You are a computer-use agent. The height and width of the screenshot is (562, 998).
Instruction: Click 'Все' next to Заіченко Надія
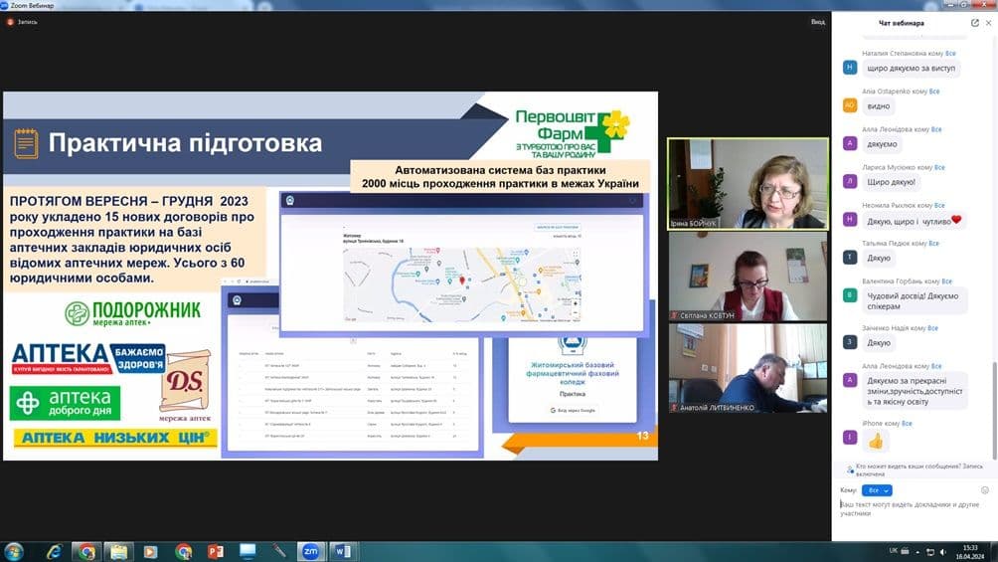click(933, 328)
